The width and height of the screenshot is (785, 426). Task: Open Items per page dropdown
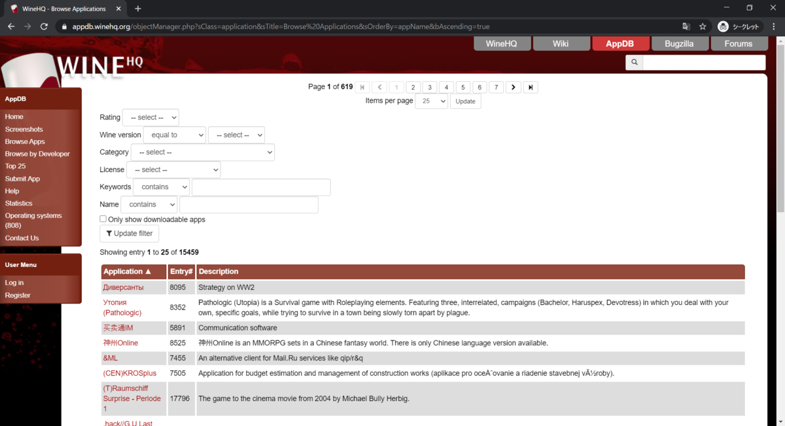tap(431, 101)
